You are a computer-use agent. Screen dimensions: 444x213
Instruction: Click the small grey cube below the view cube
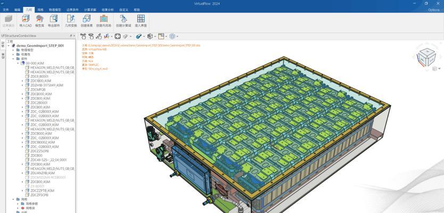pos(434,69)
